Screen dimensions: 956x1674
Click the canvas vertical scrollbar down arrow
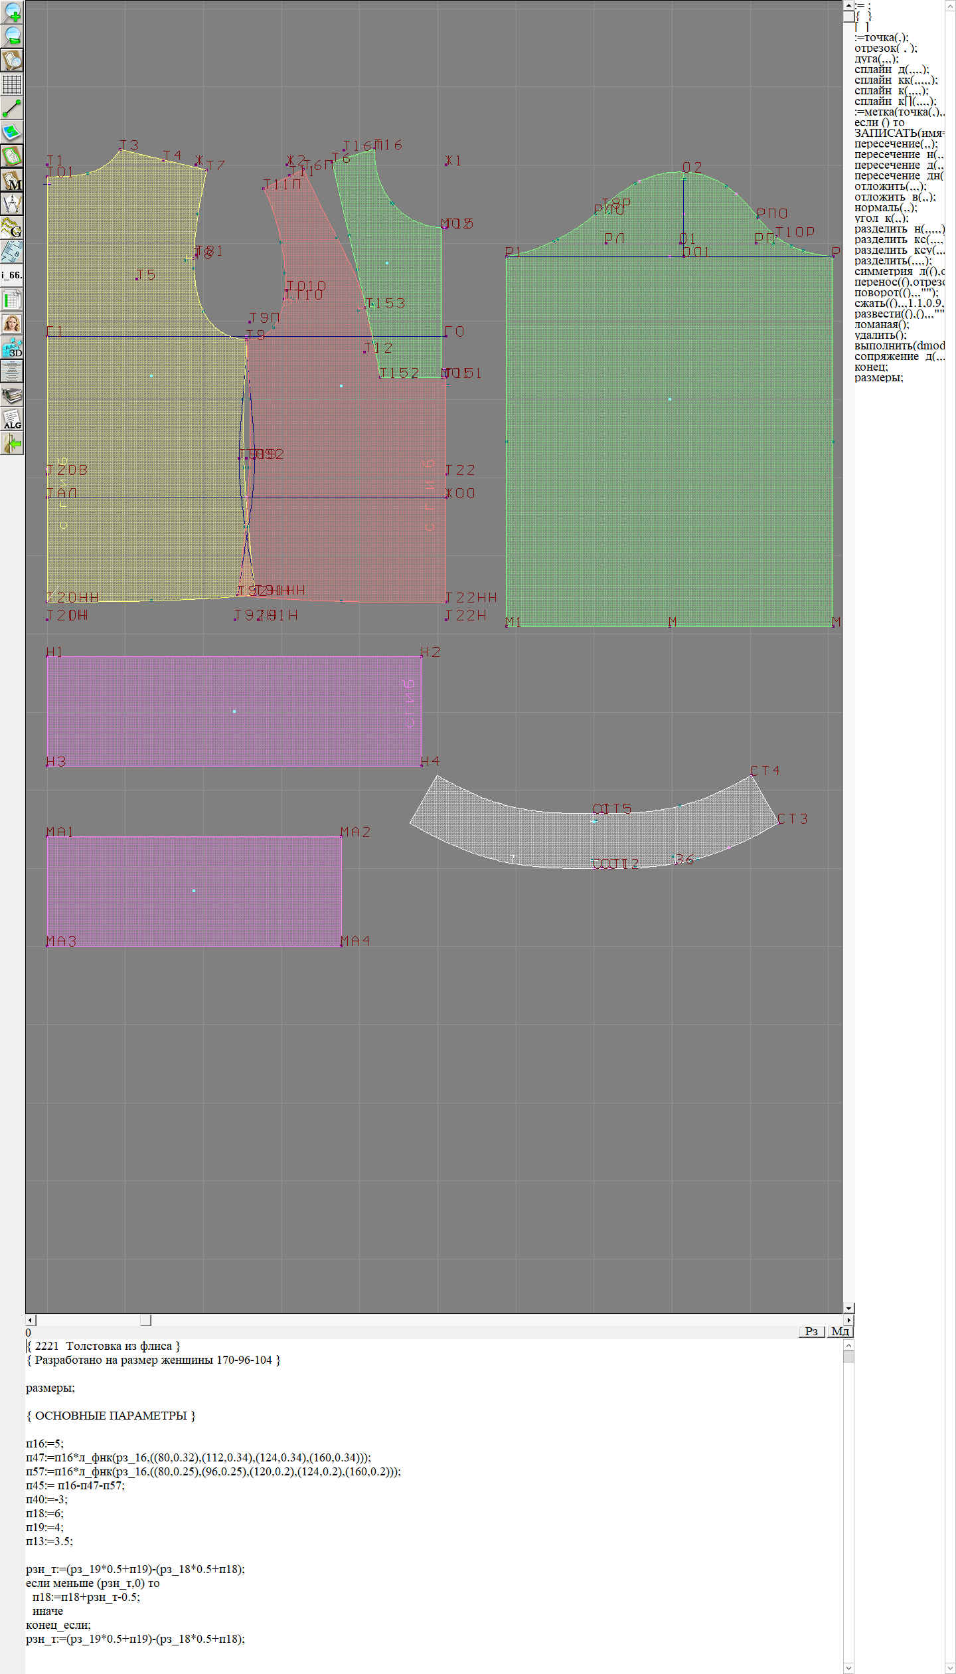(848, 1308)
